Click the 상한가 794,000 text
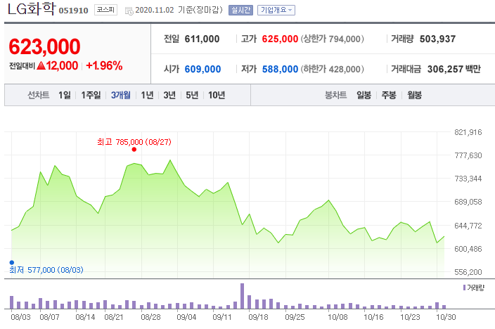 pos(333,39)
